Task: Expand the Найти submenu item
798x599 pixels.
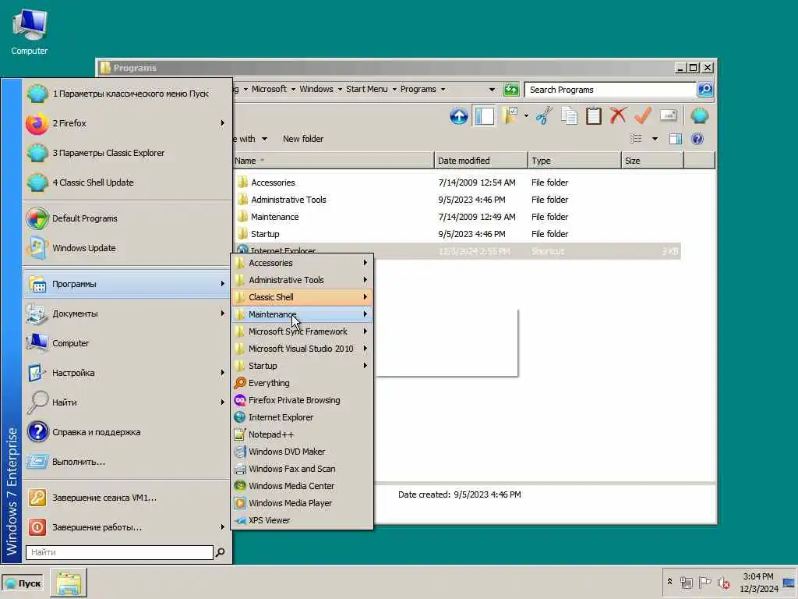Action: [126, 402]
